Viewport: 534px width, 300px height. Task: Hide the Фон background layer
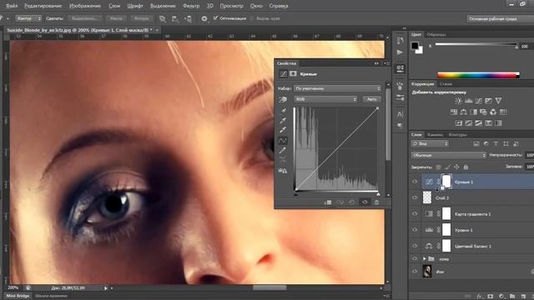(x=415, y=272)
